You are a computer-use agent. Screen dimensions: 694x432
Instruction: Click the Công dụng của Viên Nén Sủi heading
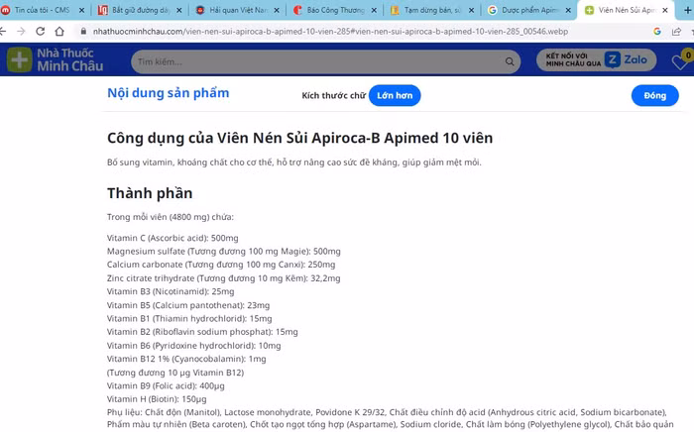299,138
